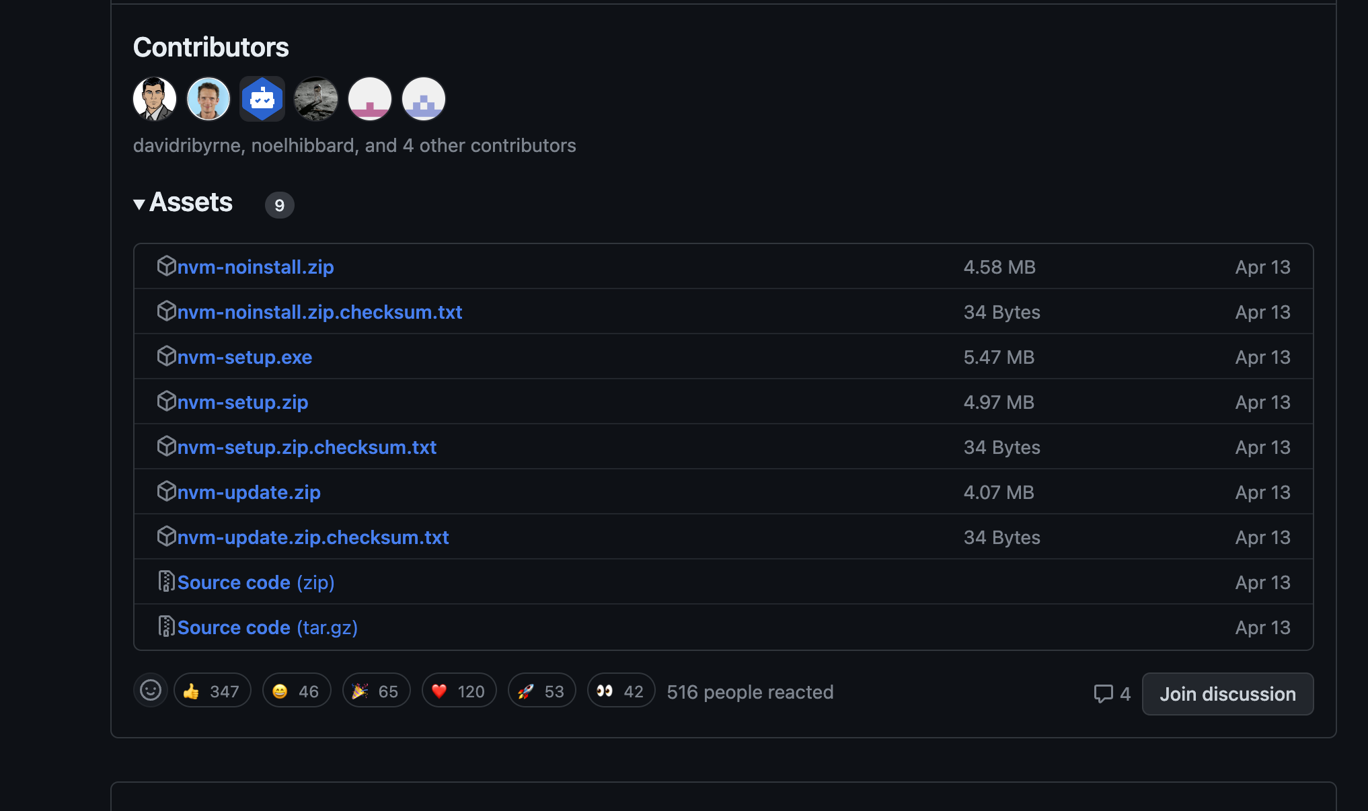
Task: Click the comment bubble discussion icon
Action: [1103, 693]
